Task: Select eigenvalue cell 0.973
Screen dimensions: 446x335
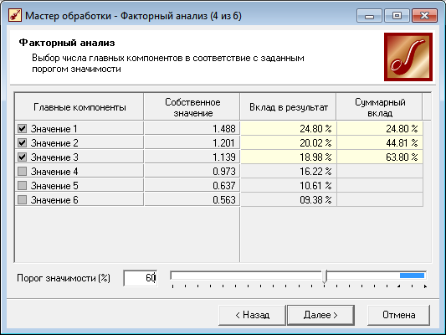Action: 192,171
